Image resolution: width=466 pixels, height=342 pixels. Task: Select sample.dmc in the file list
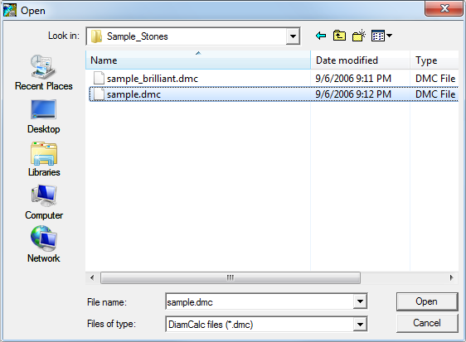(274, 94)
